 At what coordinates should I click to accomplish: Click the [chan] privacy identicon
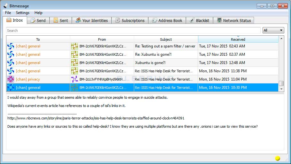point(11,79)
